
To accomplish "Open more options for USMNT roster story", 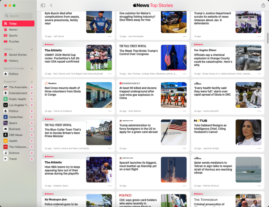I will [110, 74].
